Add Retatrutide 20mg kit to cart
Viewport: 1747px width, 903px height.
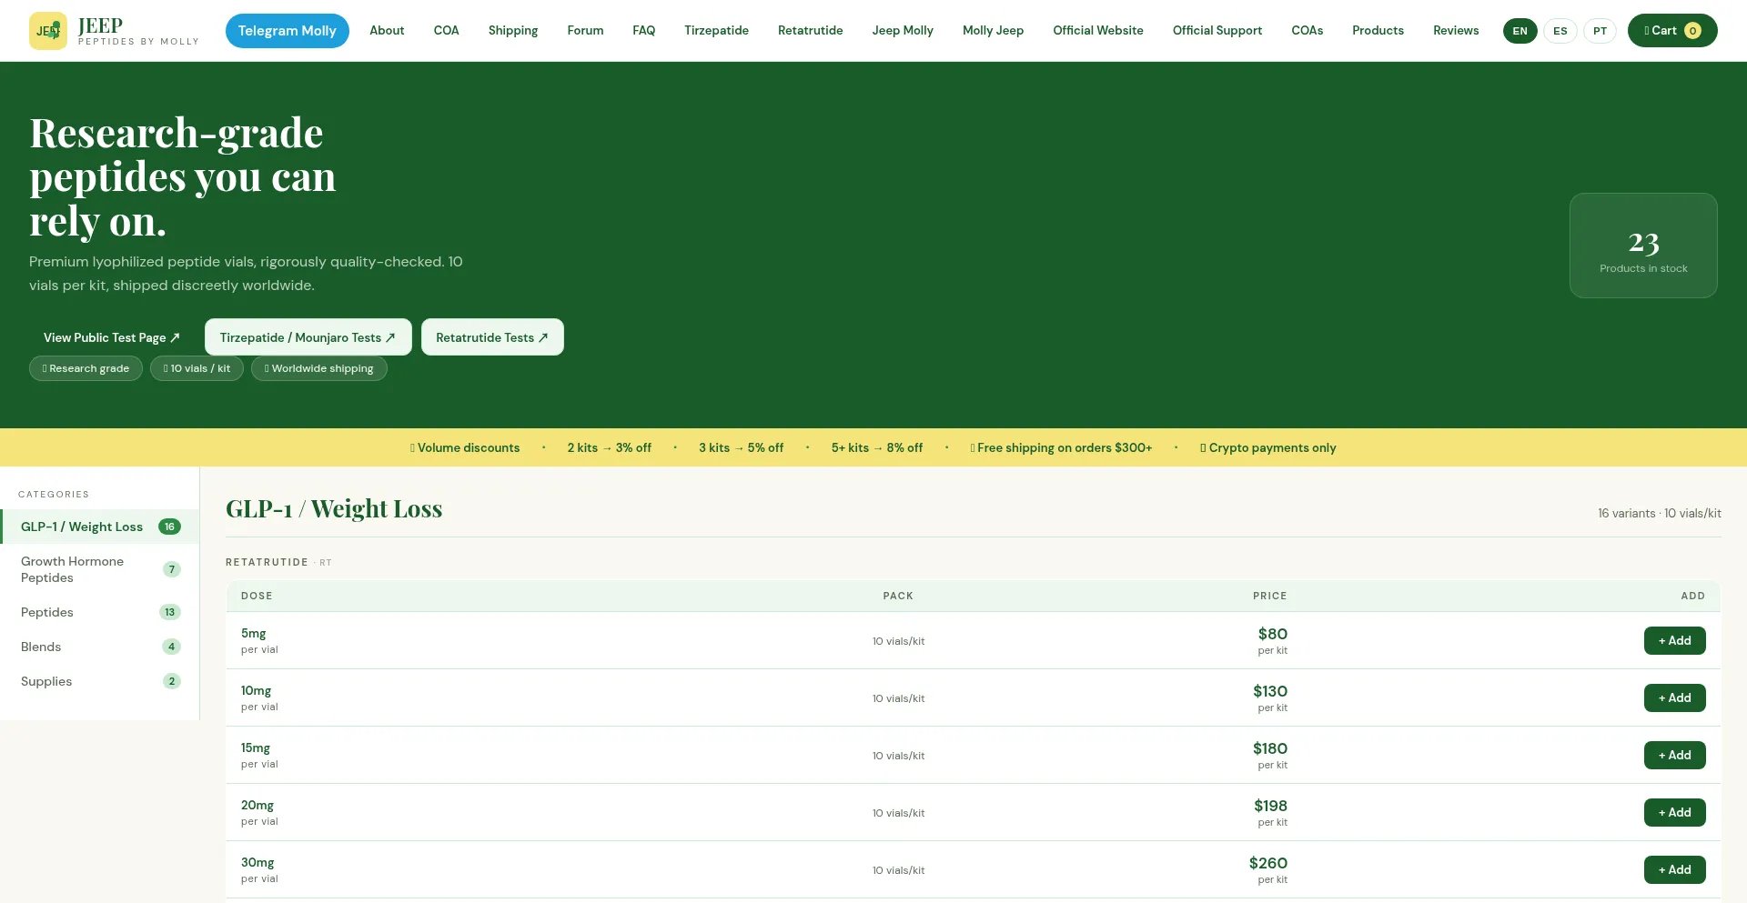pos(1674,813)
